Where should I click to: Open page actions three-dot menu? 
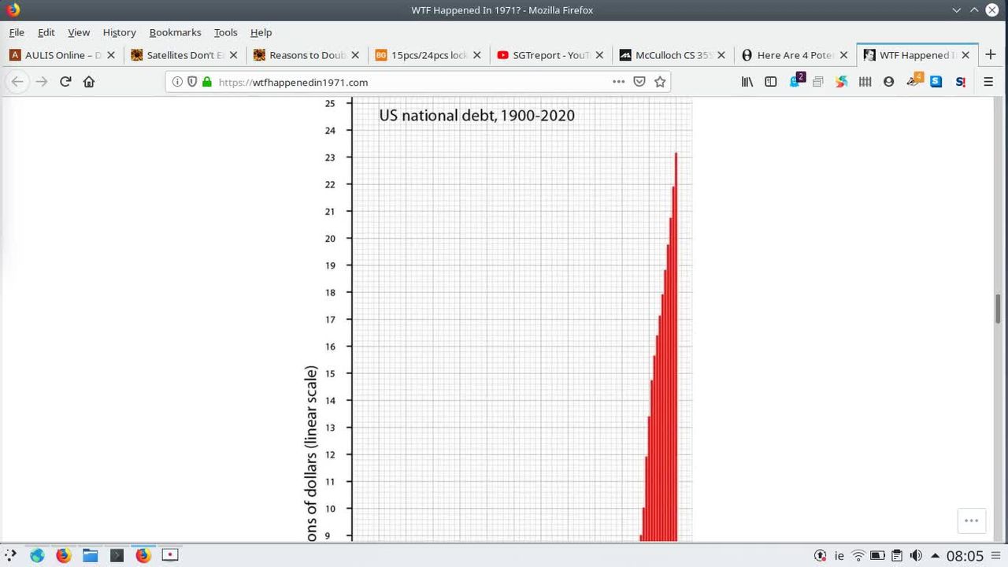point(618,82)
